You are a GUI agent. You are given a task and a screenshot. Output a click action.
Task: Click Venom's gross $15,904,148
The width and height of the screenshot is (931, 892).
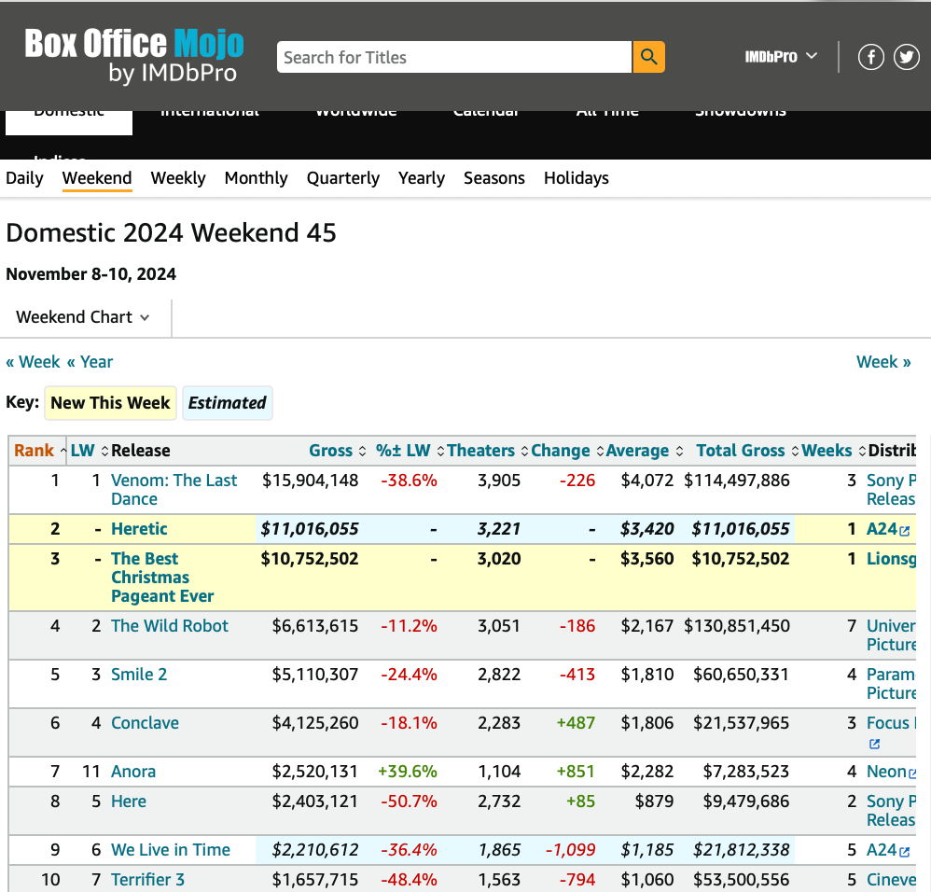click(x=310, y=481)
